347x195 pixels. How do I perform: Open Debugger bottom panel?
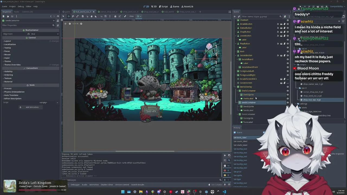[75, 185]
